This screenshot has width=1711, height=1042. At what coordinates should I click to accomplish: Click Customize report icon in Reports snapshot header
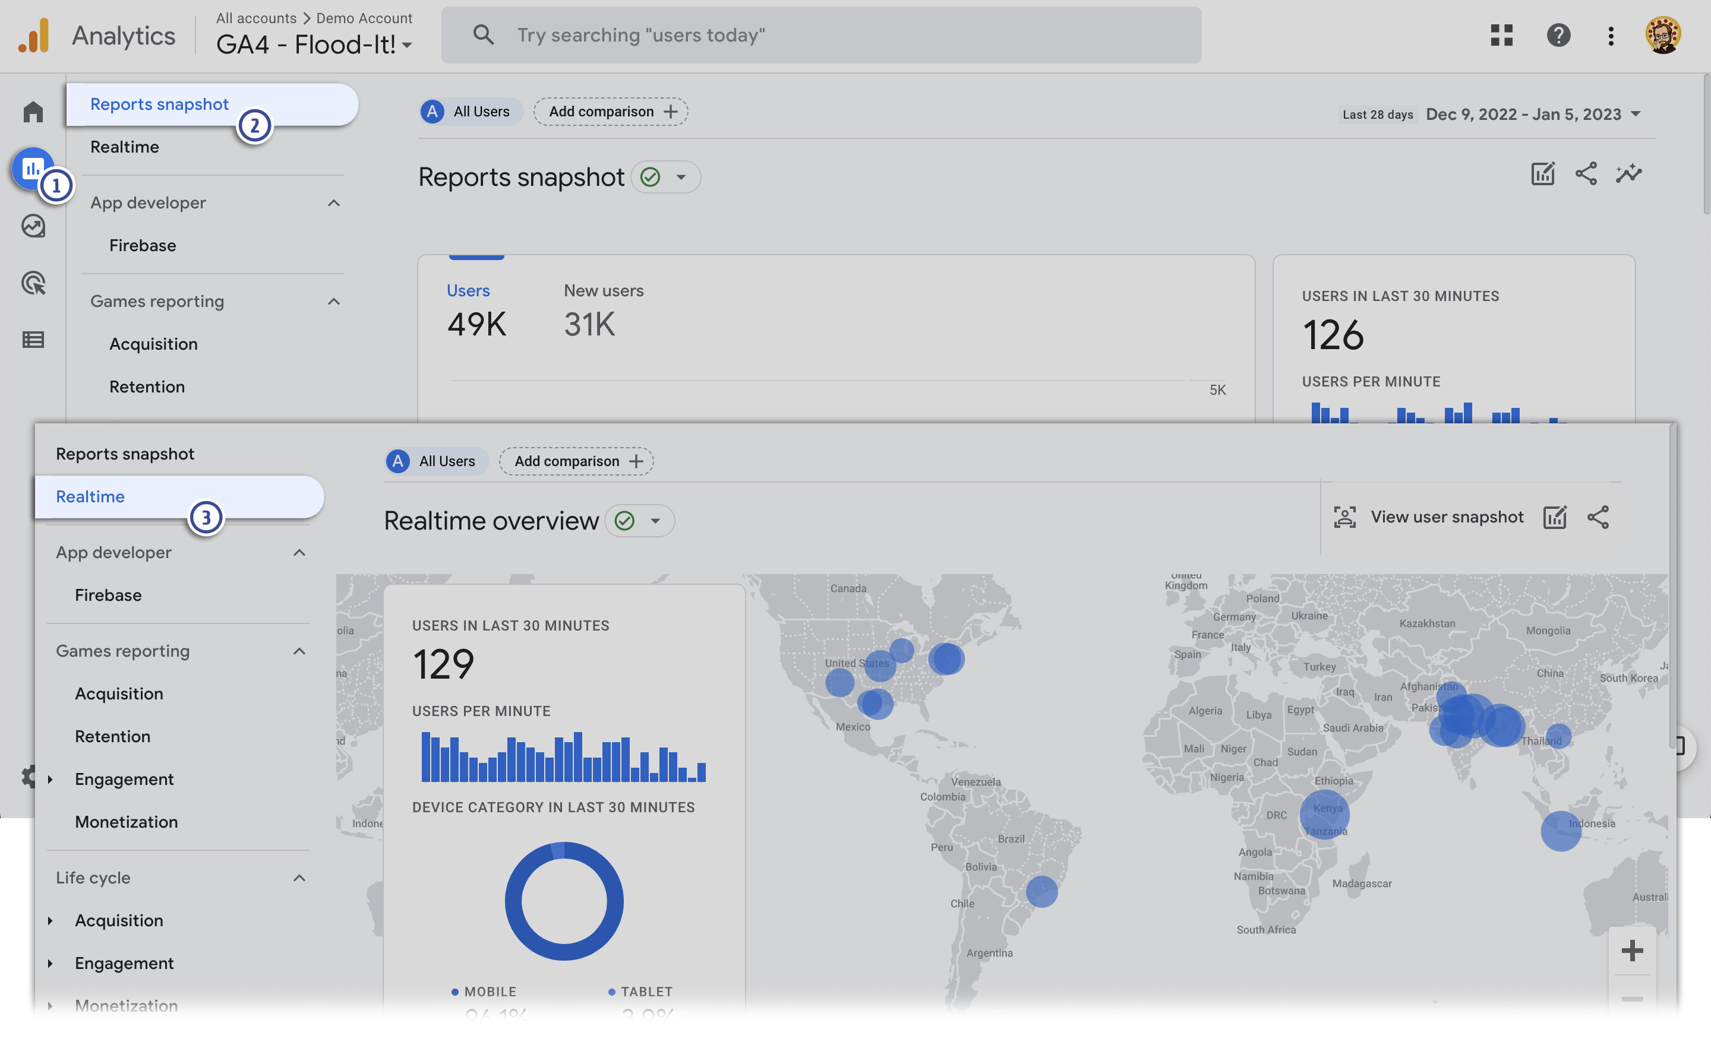coord(1542,173)
